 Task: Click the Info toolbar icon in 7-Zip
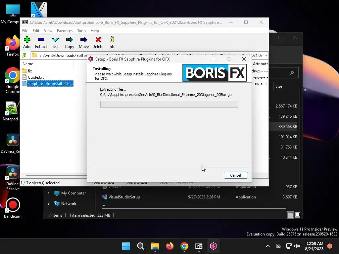pyautogui.click(x=112, y=42)
